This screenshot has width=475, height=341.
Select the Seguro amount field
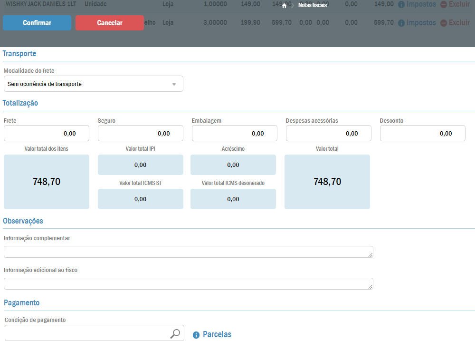pos(141,134)
